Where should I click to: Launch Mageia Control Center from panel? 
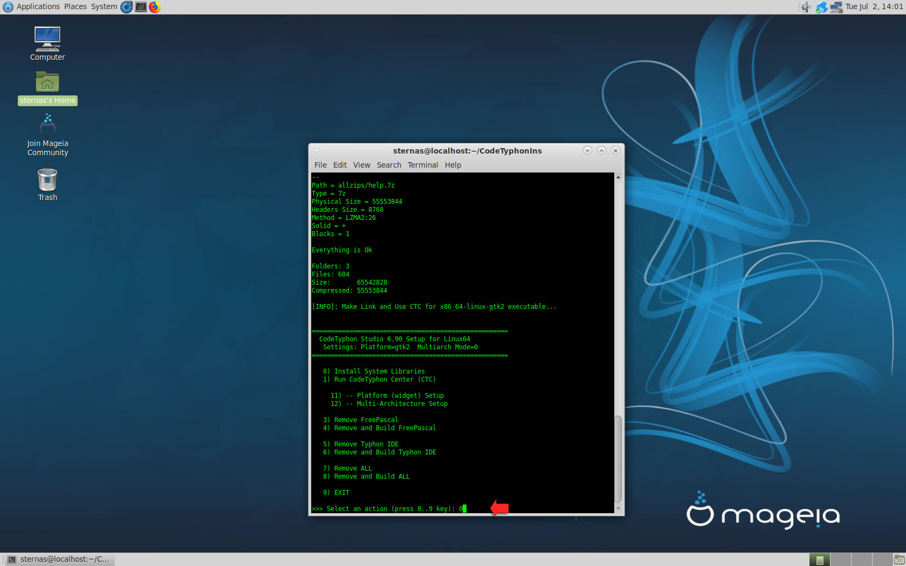point(126,7)
